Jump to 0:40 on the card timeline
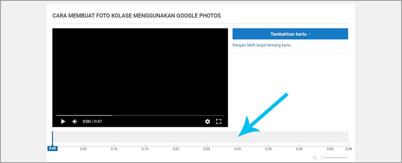 coord(299,149)
